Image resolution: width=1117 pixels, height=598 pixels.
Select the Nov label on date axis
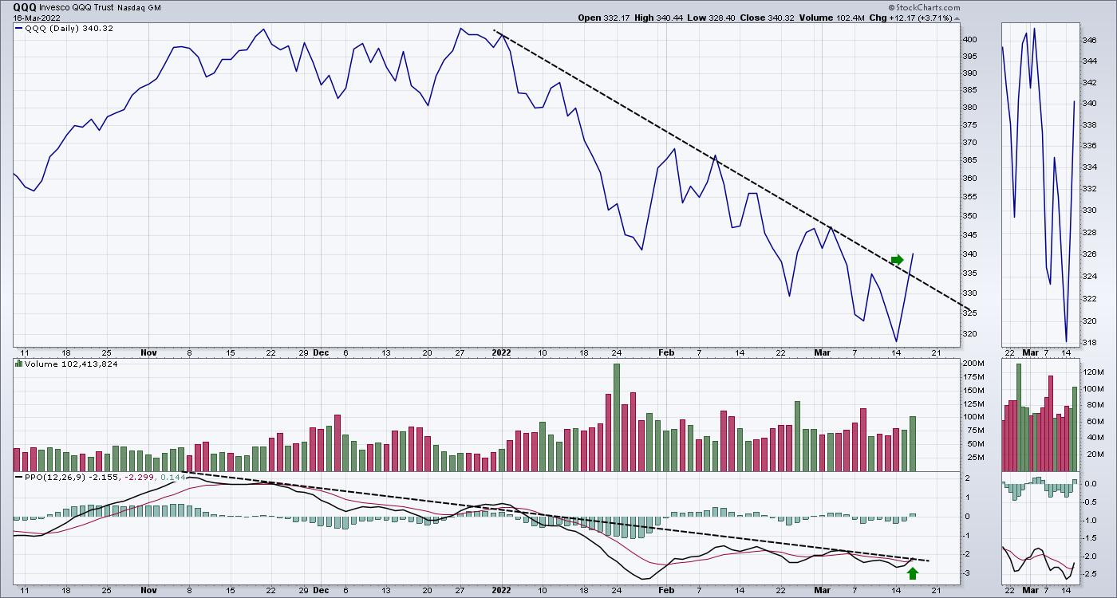point(148,352)
